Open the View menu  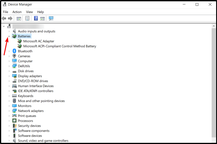tap(30, 12)
